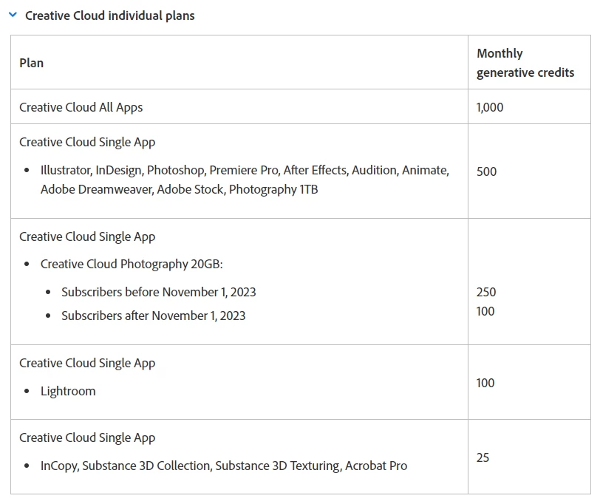
Task: Click Subscribers before November 1, 2023
Action: coord(158,292)
